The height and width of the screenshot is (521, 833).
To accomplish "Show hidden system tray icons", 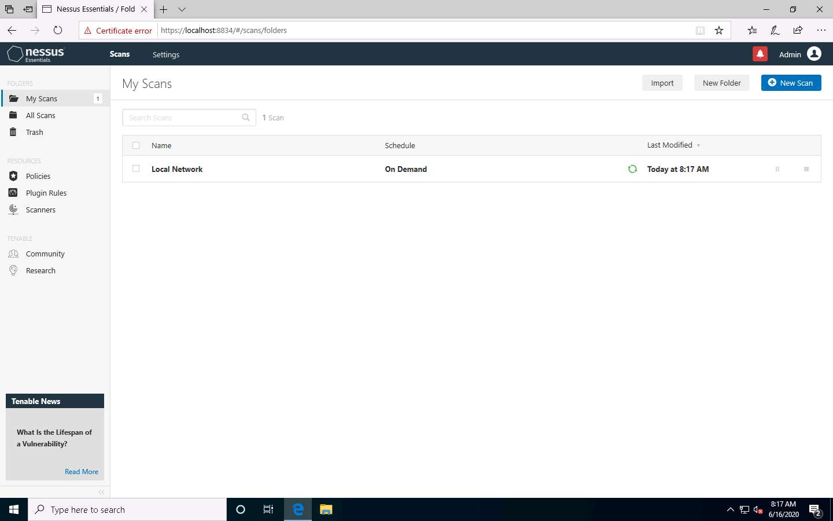I will point(730,509).
